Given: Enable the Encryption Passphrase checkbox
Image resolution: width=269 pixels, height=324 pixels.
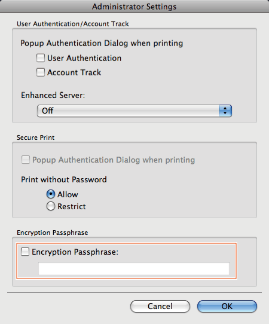Looking at the screenshot, I should pyautogui.click(x=25, y=252).
